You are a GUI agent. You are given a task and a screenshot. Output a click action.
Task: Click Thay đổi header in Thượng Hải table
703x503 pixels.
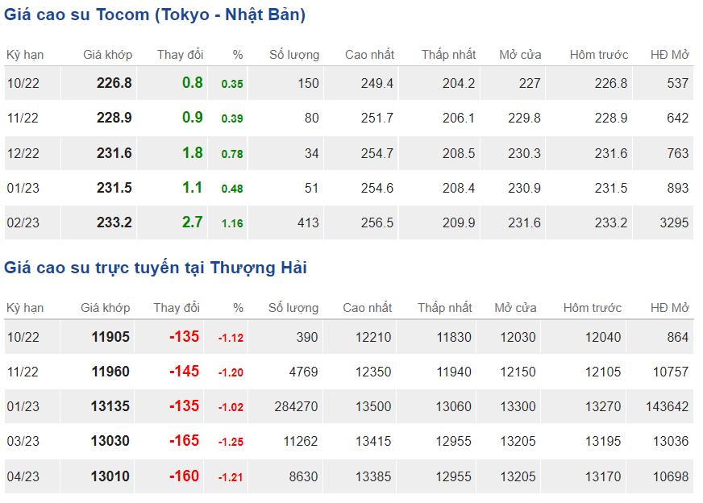coord(177,308)
